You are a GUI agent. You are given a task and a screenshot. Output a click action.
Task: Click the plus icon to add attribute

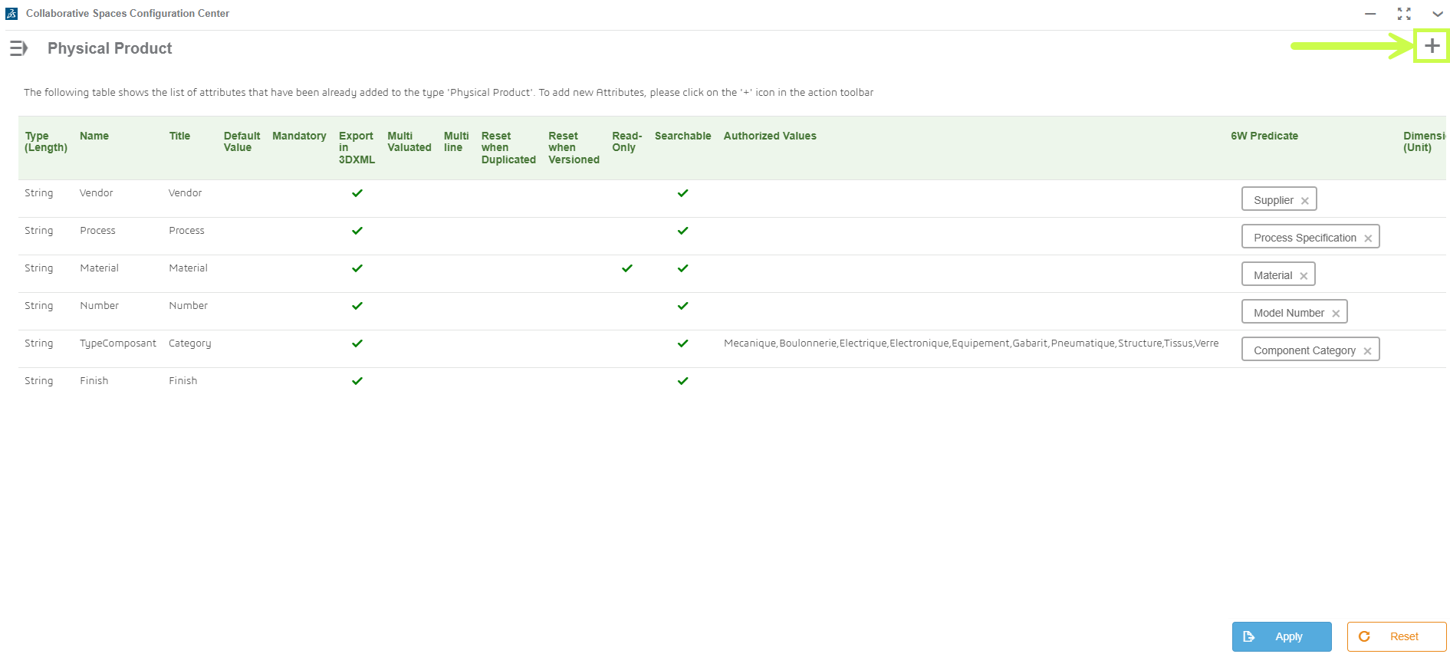point(1432,46)
